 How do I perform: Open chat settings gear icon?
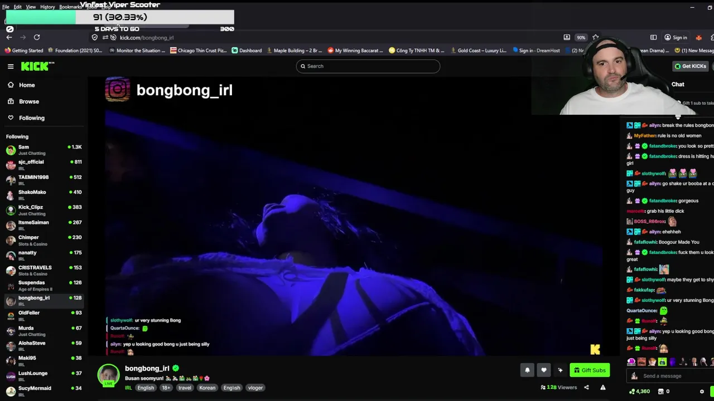pos(702,392)
